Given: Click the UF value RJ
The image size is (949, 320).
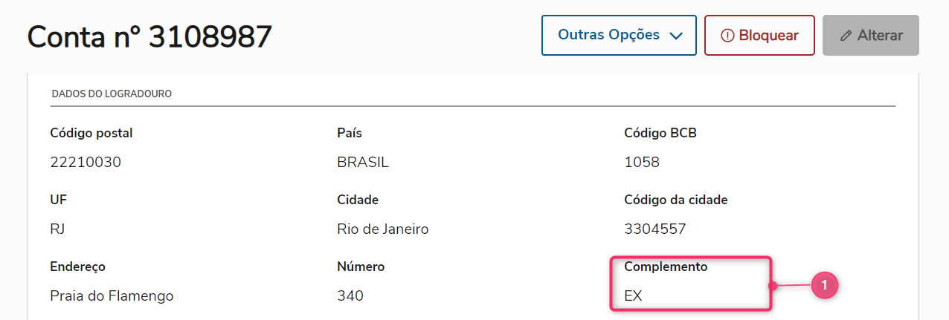Looking at the screenshot, I should click(58, 229).
